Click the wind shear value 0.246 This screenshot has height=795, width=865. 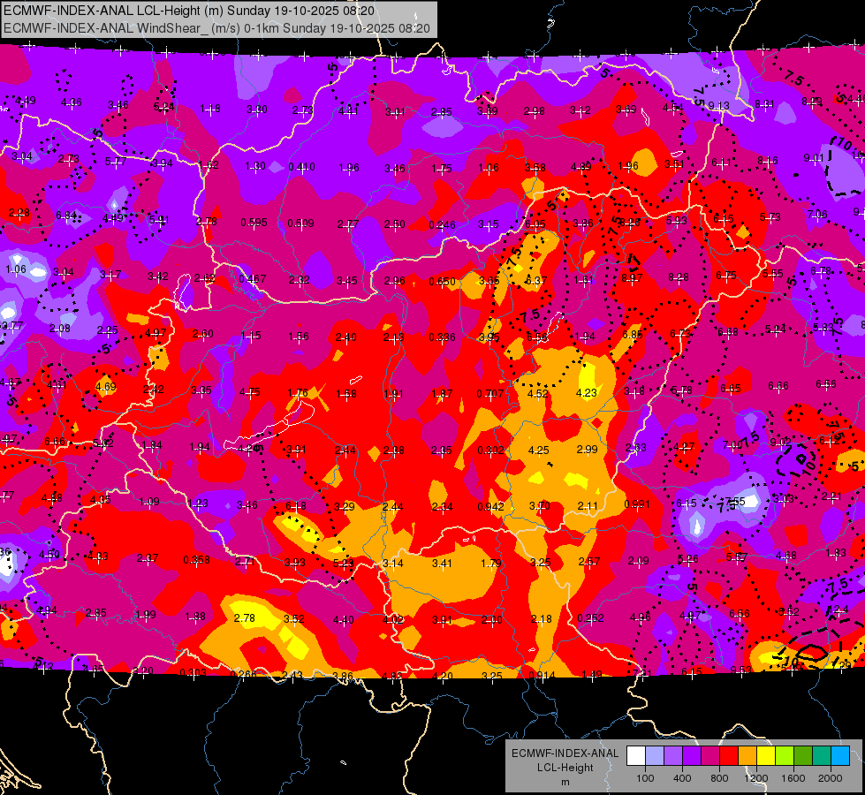click(x=443, y=224)
